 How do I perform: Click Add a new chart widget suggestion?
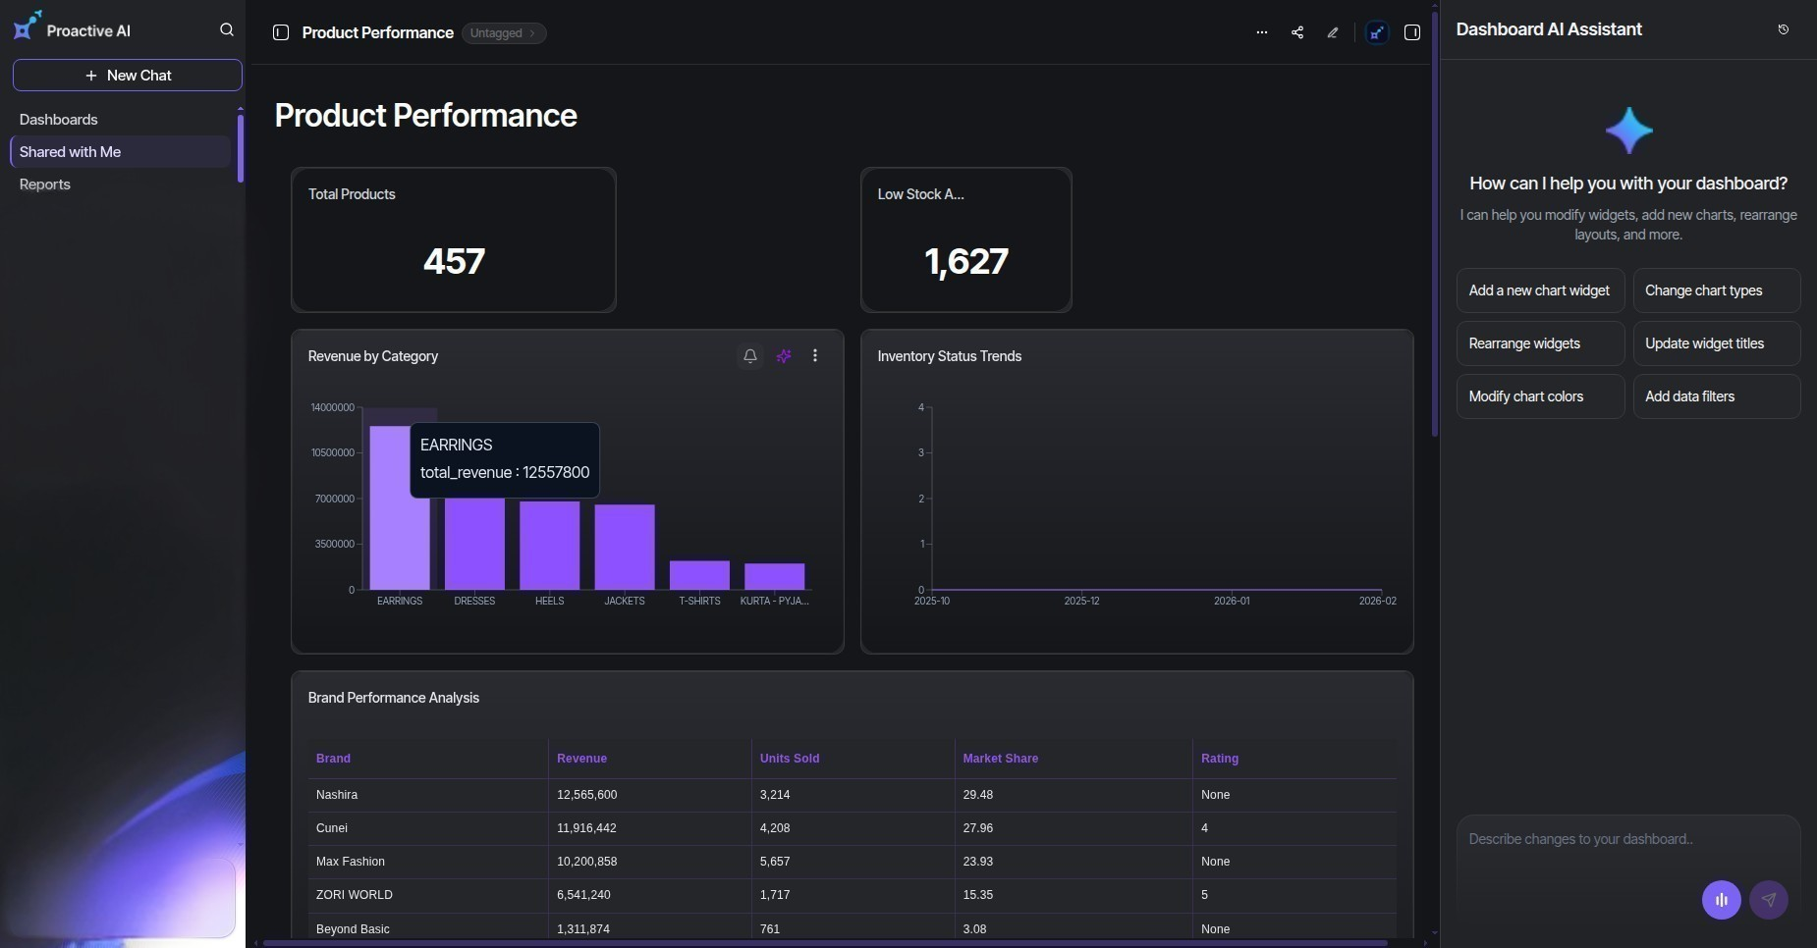coord(1540,290)
